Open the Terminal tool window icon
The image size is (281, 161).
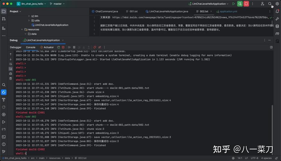point(4,137)
